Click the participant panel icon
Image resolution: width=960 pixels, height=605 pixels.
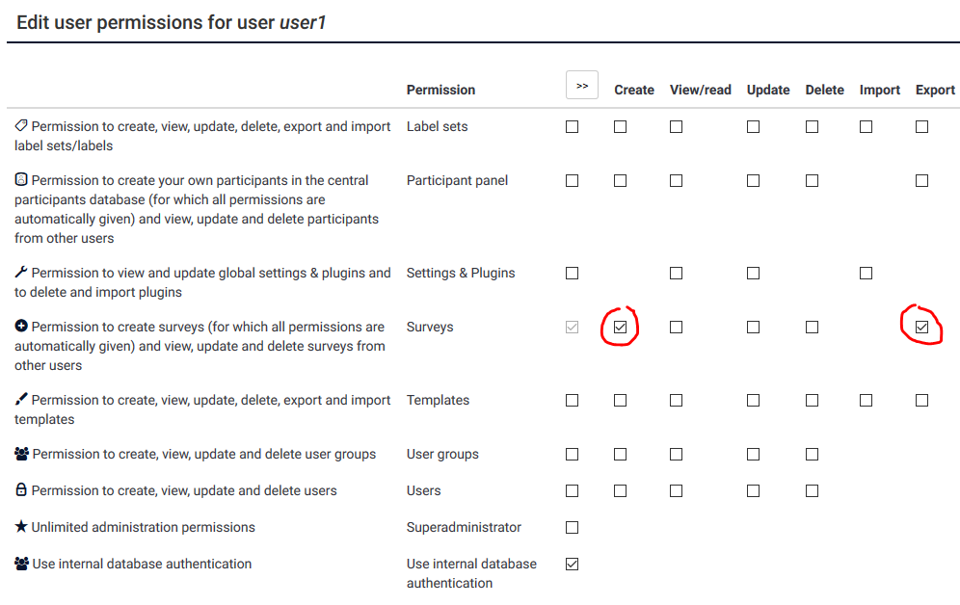pyautogui.click(x=21, y=180)
